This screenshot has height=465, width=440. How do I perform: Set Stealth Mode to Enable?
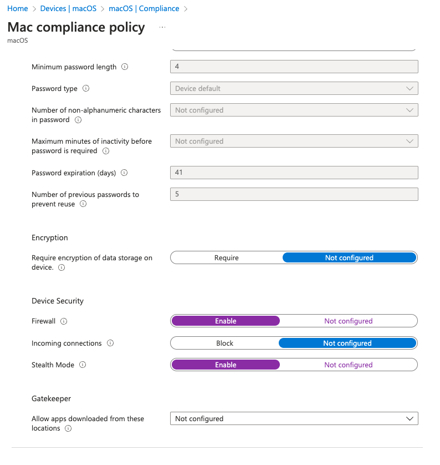(226, 365)
